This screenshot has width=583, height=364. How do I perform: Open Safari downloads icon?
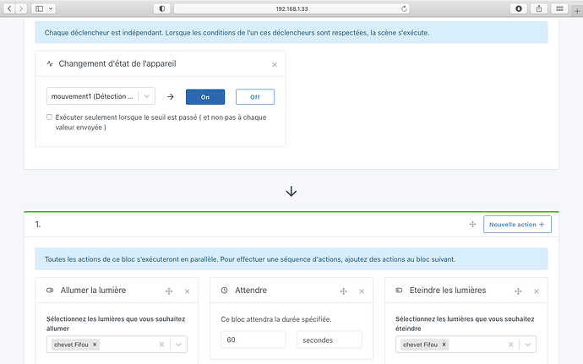519,8
